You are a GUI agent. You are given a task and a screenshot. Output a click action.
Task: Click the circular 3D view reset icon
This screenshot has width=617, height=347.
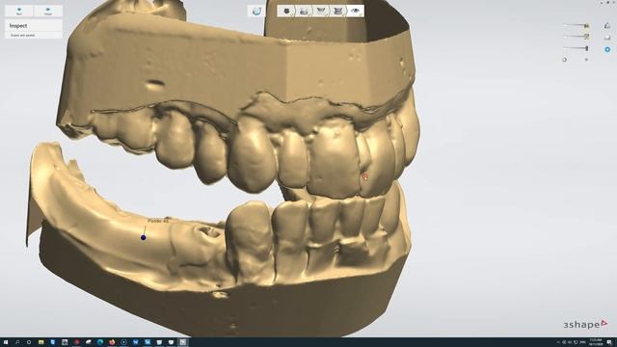coord(256,11)
